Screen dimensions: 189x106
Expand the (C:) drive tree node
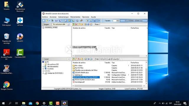click(x=43, y=71)
